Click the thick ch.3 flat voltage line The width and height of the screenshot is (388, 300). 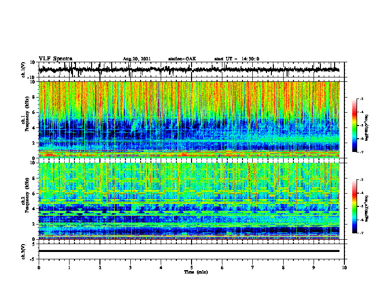pyautogui.click(x=189, y=251)
